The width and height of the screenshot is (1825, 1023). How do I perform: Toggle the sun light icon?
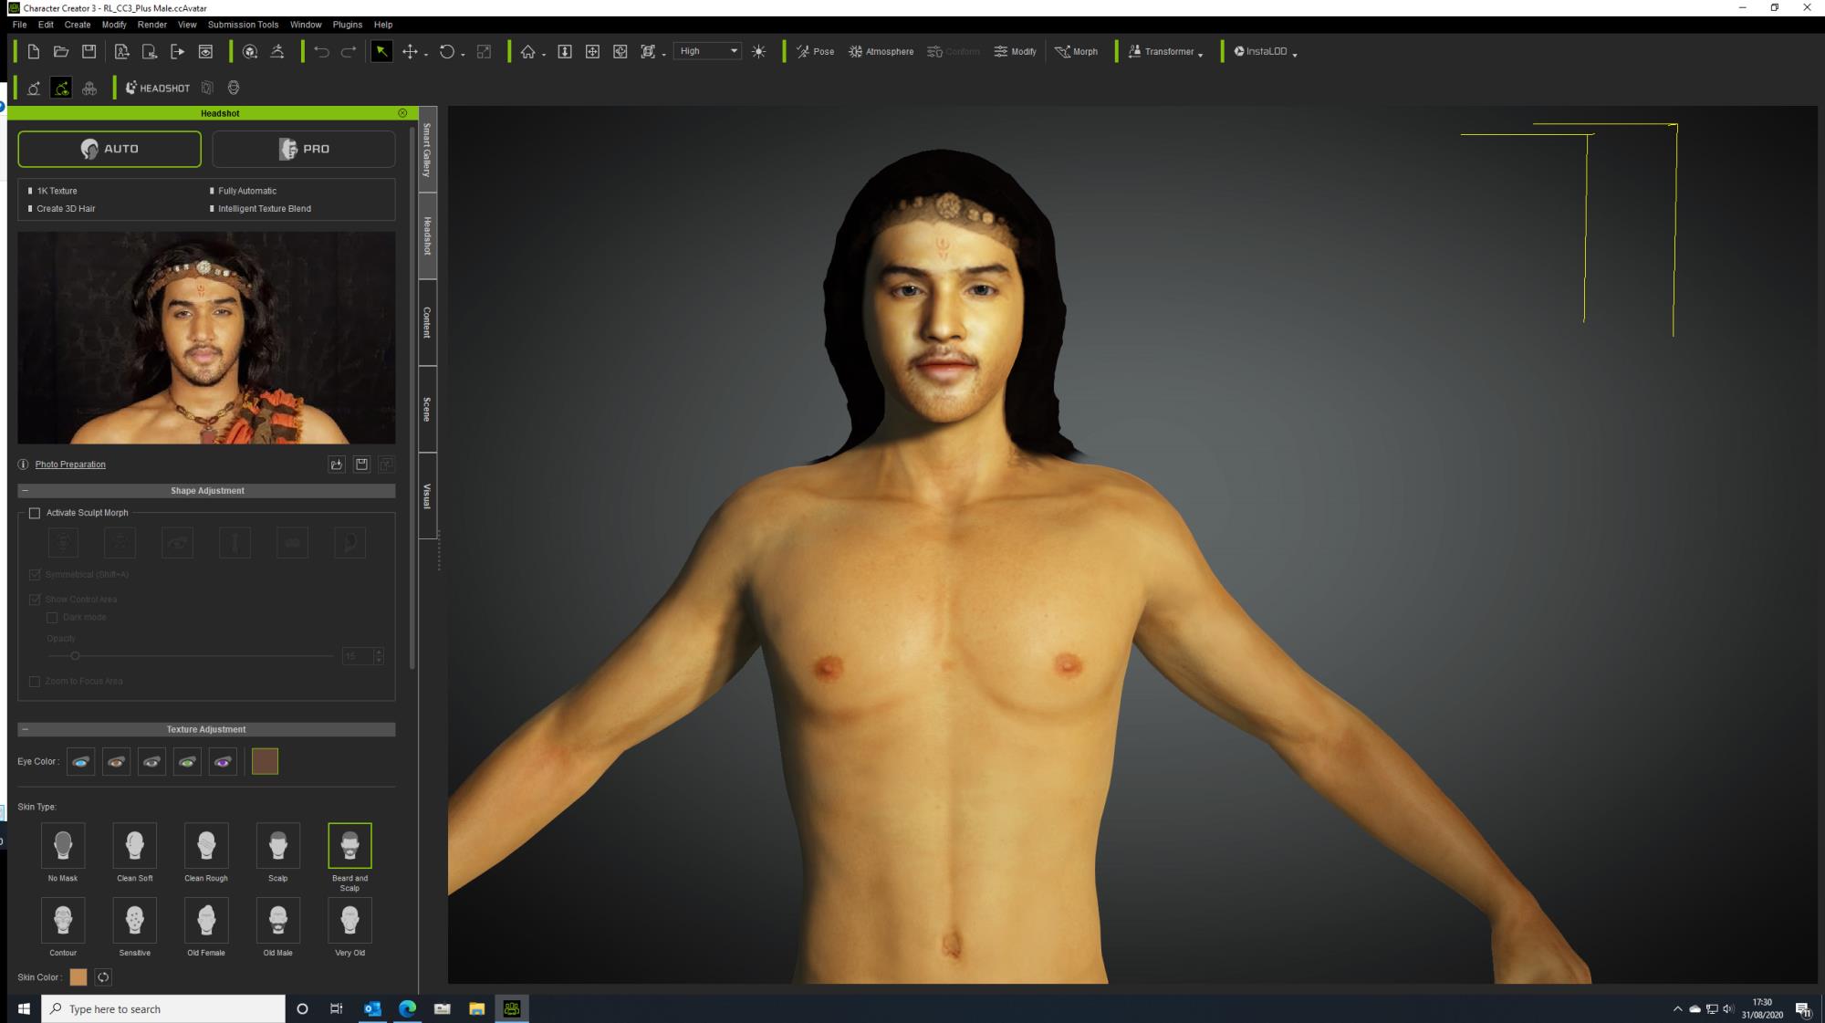(x=758, y=51)
